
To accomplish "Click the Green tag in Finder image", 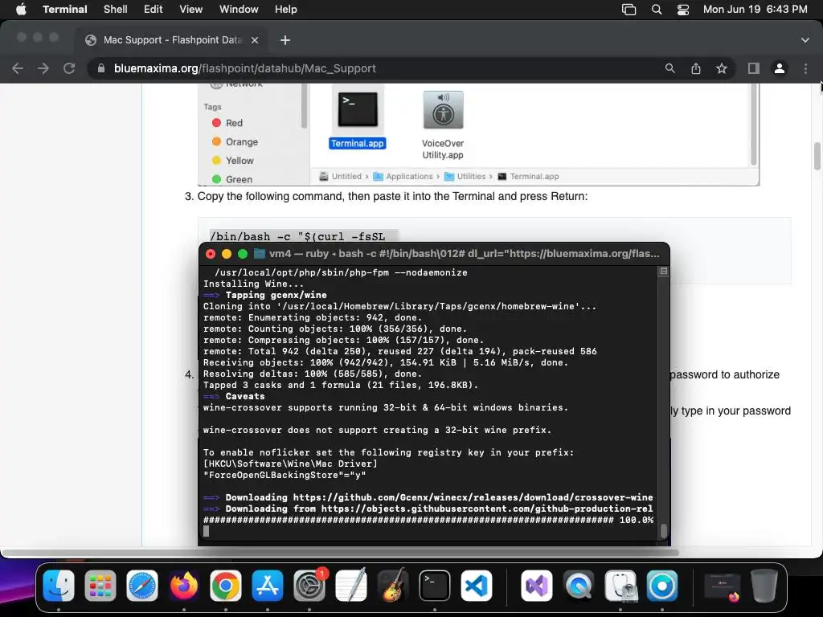I will point(232,179).
